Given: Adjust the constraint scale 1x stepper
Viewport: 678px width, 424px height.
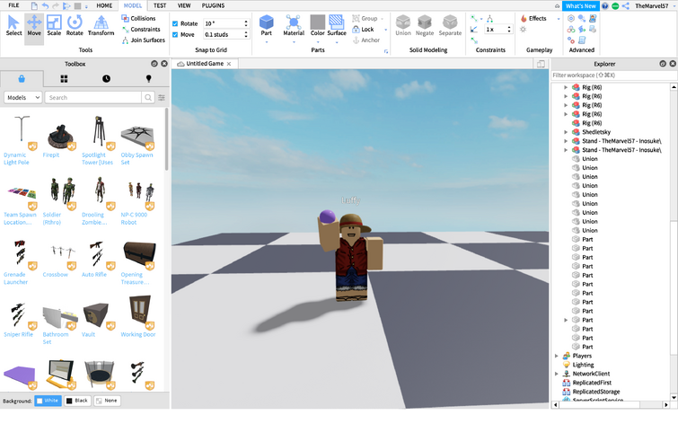Looking at the screenshot, I should pos(509,30).
